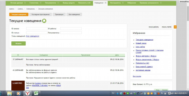Click the Сервис breadcrumb link
189x96 pixels.
[x=20, y=9]
